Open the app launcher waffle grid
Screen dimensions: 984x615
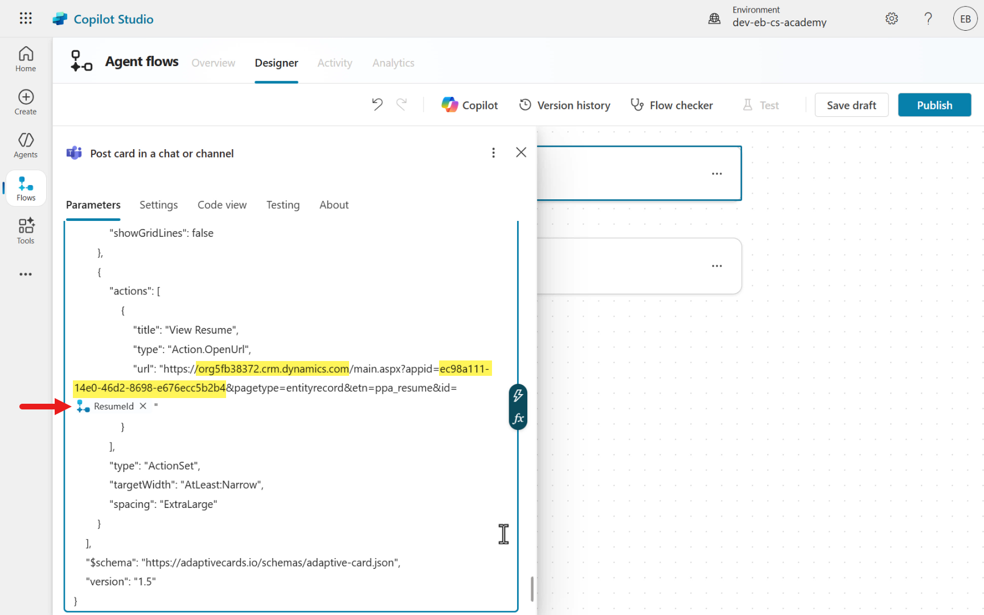coord(26,18)
